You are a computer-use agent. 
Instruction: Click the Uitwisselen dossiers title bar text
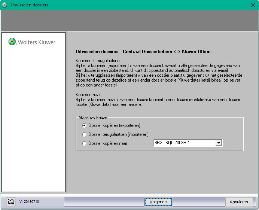click(x=29, y=5)
